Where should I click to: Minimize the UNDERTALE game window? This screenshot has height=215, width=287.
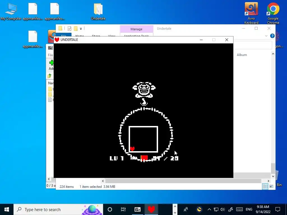[x=201, y=40]
